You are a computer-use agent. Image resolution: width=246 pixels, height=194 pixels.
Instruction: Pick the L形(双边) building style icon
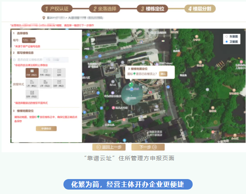coord(46,83)
